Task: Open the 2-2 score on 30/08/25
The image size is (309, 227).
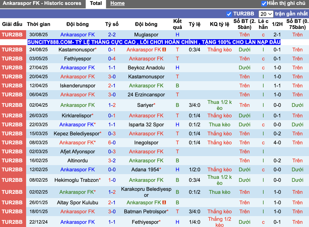Action: click(112, 35)
